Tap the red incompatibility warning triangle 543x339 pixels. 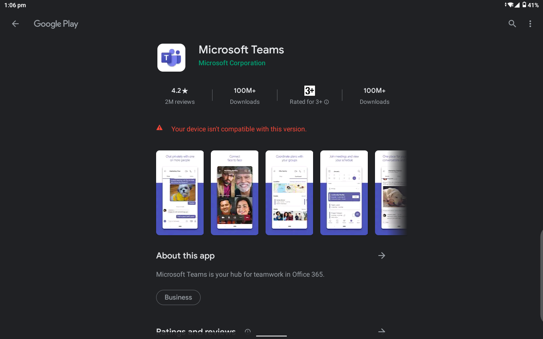(x=160, y=128)
